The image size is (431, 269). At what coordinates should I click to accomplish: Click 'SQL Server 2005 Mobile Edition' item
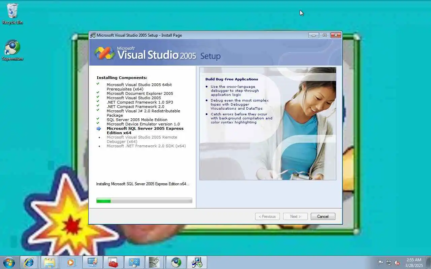pyautogui.click(x=137, y=120)
